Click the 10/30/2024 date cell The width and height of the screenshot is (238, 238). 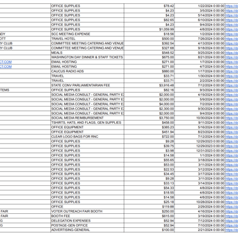pos(200,118)
